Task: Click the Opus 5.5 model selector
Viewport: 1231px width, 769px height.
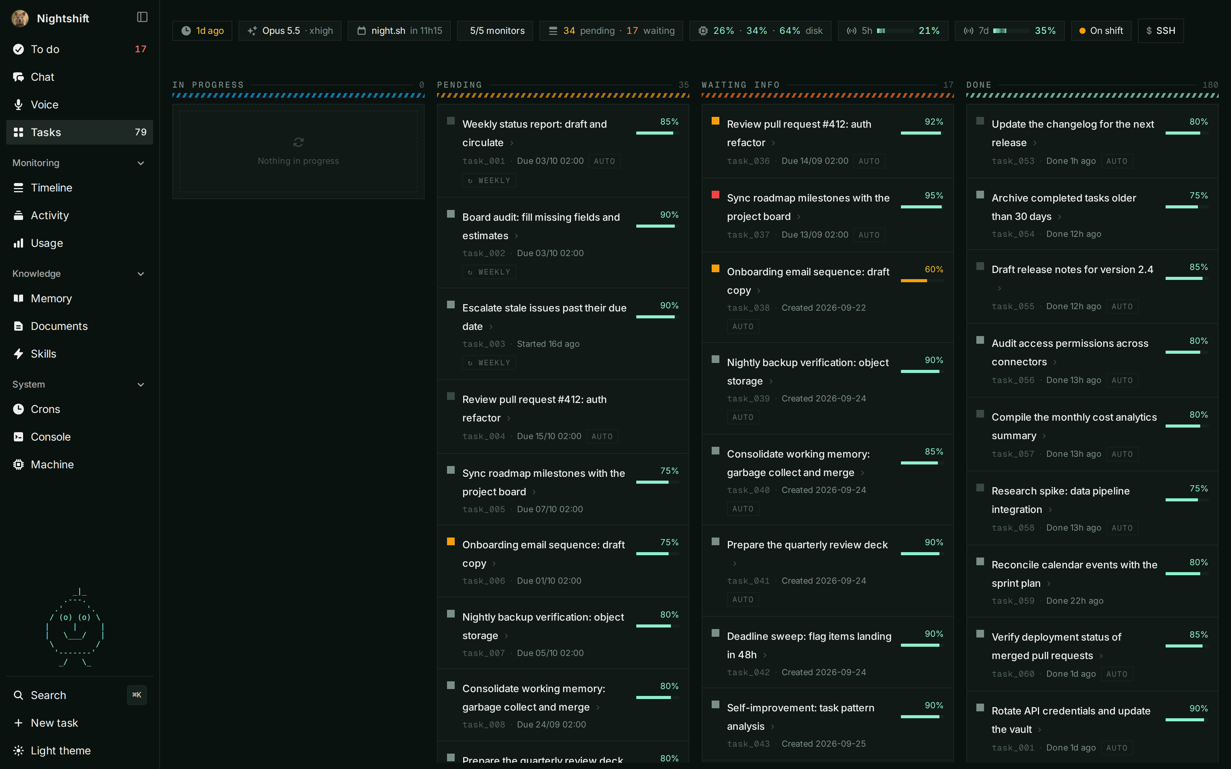Action: coord(290,31)
